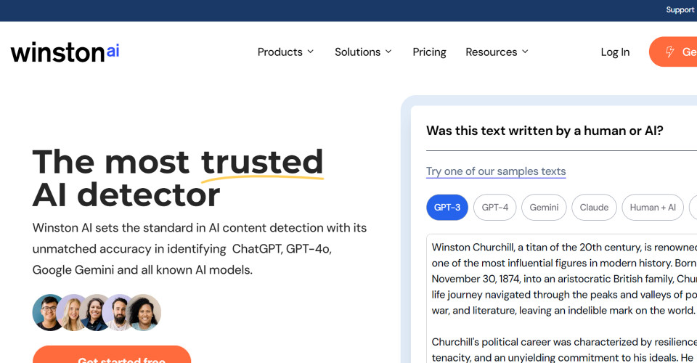This screenshot has height=363, width=697.
Task: Choose the Claude sample text option
Action: coord(594,208)
